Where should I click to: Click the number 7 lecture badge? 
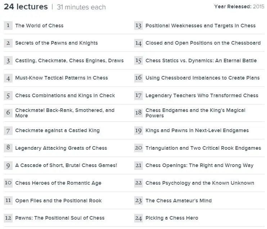click(8, 131)
